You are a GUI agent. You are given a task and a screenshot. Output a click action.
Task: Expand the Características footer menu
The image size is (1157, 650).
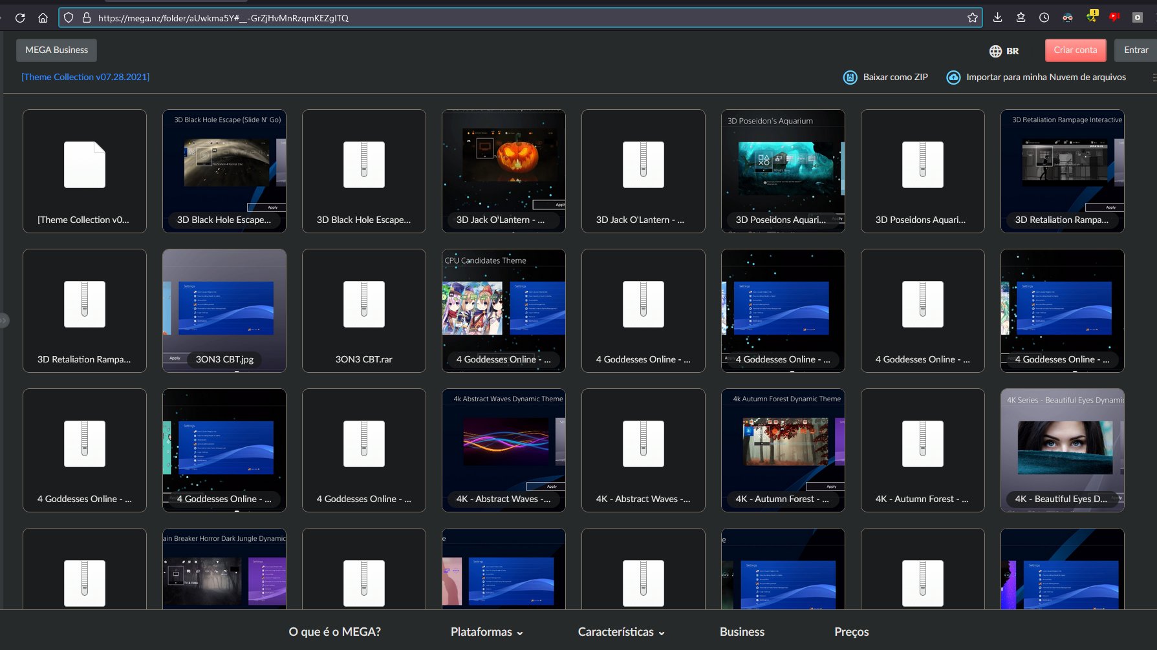[622, 632]
